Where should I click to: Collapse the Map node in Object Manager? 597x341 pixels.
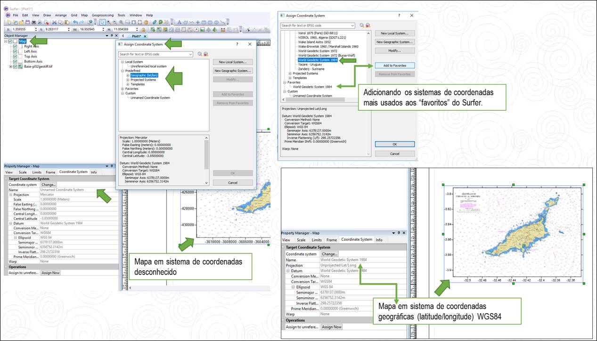(6, 41)
